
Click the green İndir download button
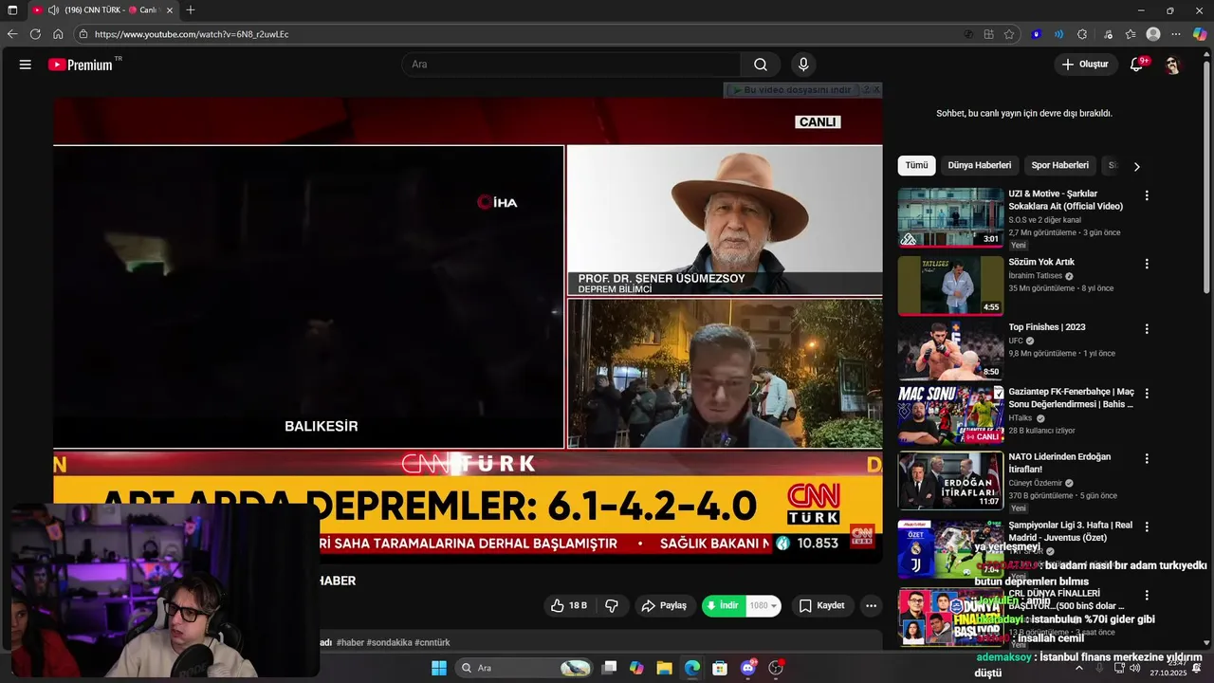(723, 605)
